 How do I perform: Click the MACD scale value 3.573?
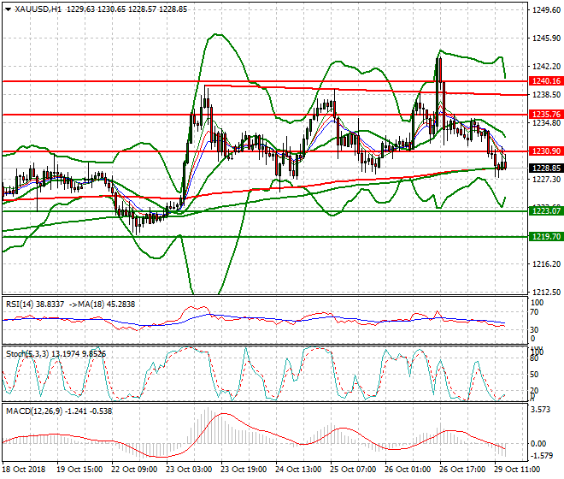[x=541, y=411]
